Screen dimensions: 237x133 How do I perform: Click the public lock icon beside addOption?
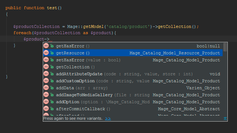[x=52, y=102]
